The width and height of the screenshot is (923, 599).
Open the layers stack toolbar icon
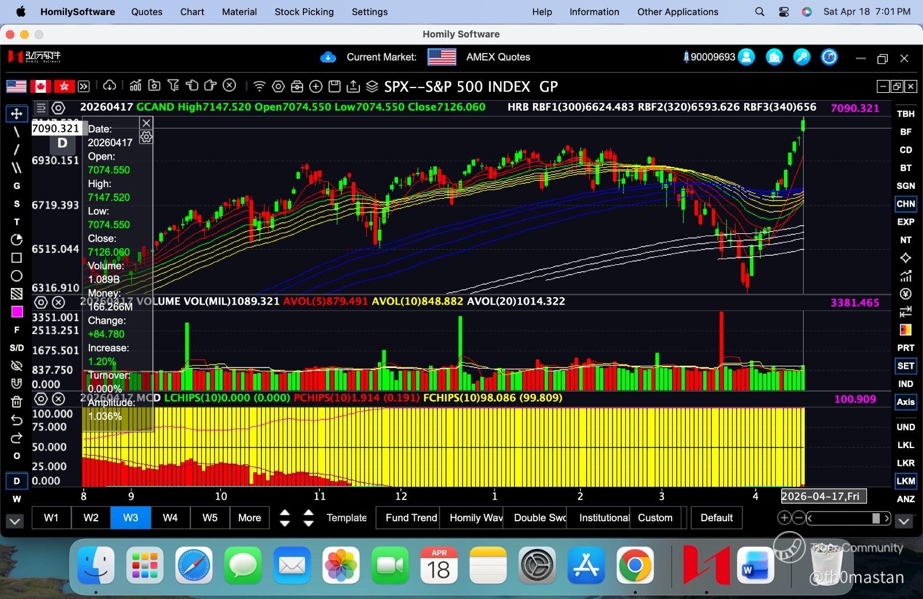click(372, 86)
